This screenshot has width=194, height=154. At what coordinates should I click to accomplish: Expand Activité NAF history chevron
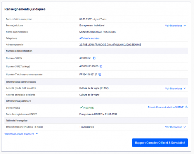coord(185,88)
